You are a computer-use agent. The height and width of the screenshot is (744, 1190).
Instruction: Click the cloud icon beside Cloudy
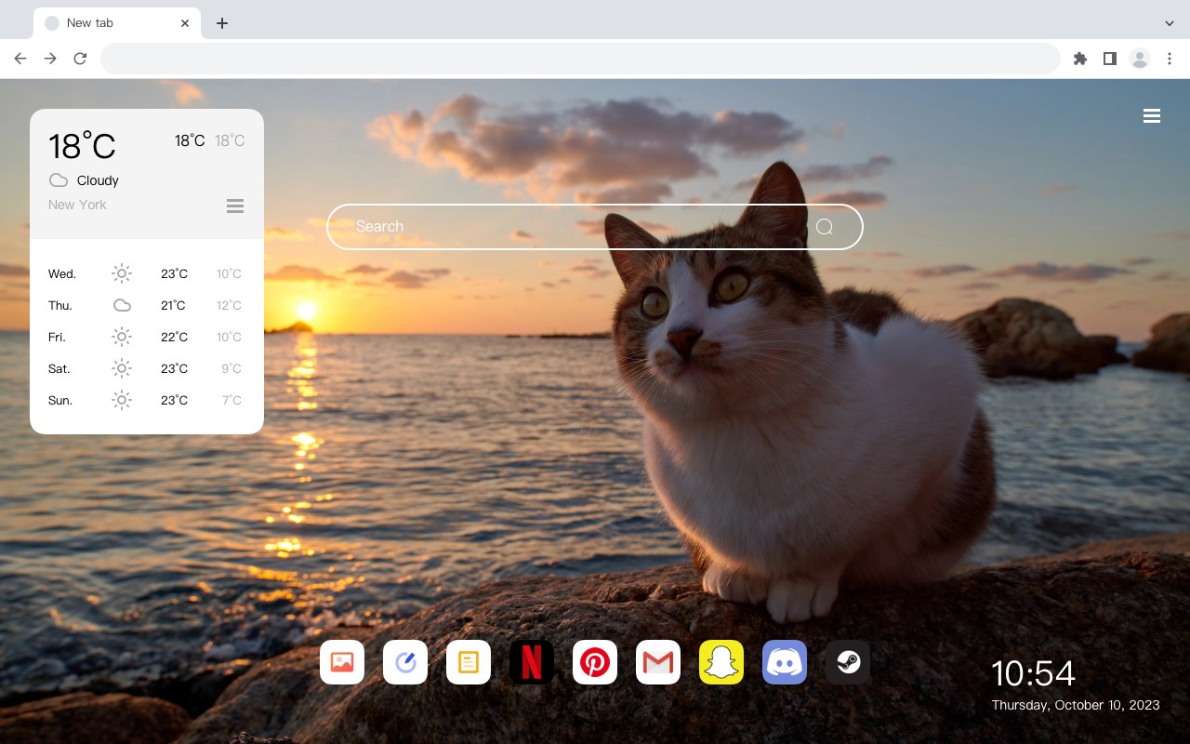pos(59,180)
